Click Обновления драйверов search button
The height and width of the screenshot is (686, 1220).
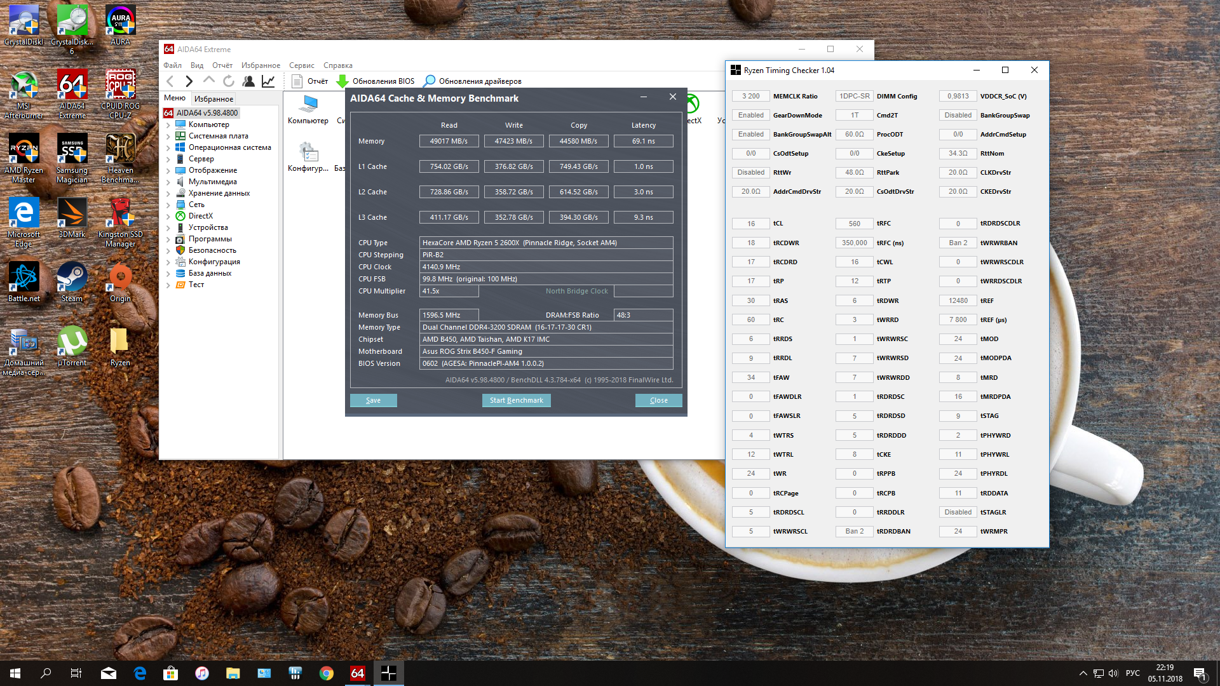(x=473, y=81)
